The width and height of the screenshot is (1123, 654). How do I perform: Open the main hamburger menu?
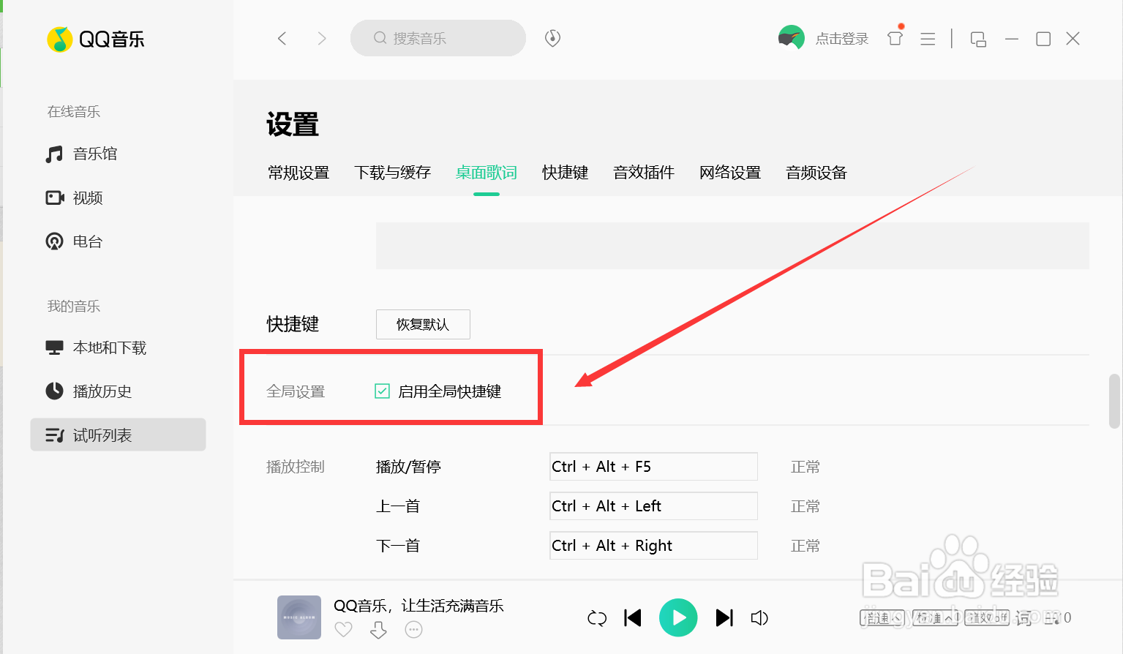[927, 38]
